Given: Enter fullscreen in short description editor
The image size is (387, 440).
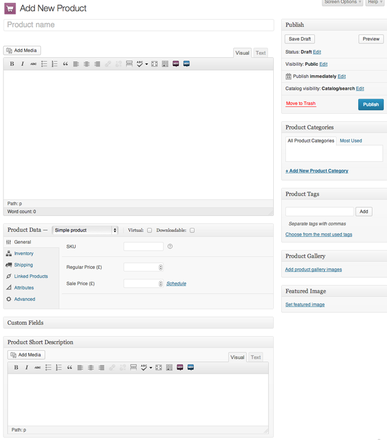Looking at the screenshot, I should tap(159, 367).
